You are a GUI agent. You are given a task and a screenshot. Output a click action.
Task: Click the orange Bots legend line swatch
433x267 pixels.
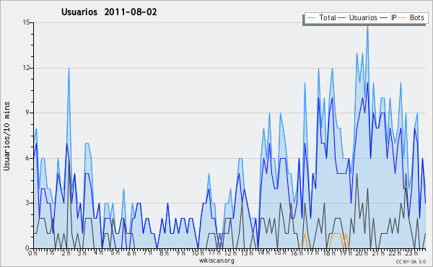(x=403, y=18)
